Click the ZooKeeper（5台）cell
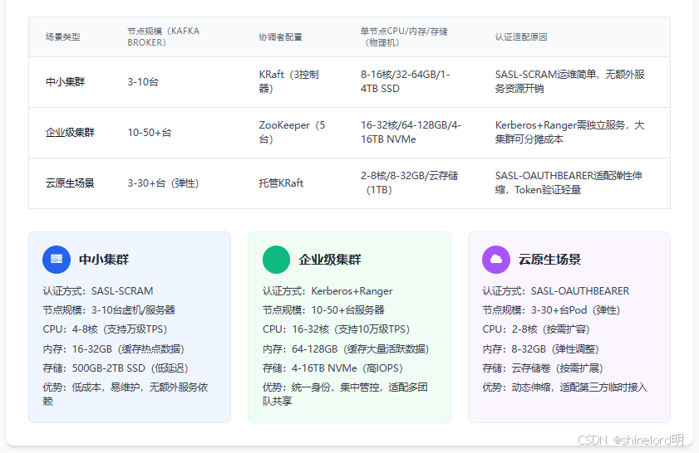The image size is (699, 453). pos(292,132)
